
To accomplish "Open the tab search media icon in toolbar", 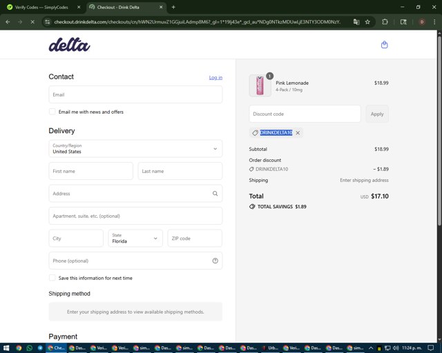I will click(403, 21).
